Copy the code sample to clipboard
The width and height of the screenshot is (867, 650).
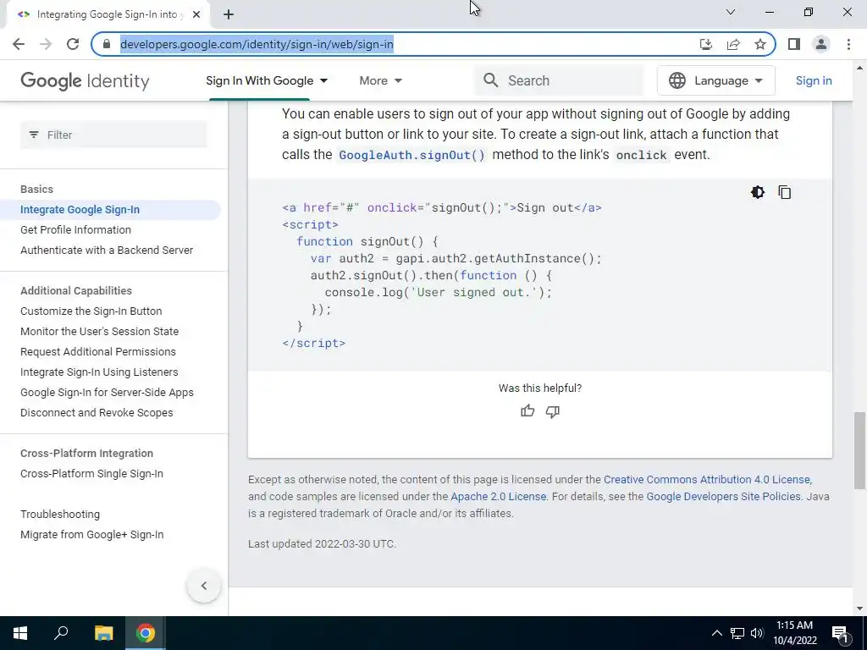(785, 192)
